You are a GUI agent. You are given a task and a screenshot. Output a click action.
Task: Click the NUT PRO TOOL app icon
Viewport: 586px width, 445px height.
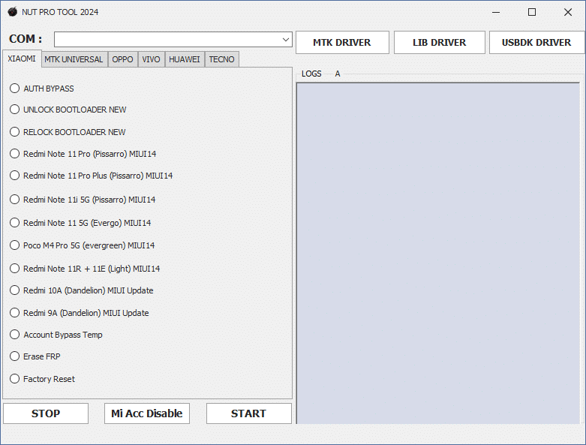(12, 12)
